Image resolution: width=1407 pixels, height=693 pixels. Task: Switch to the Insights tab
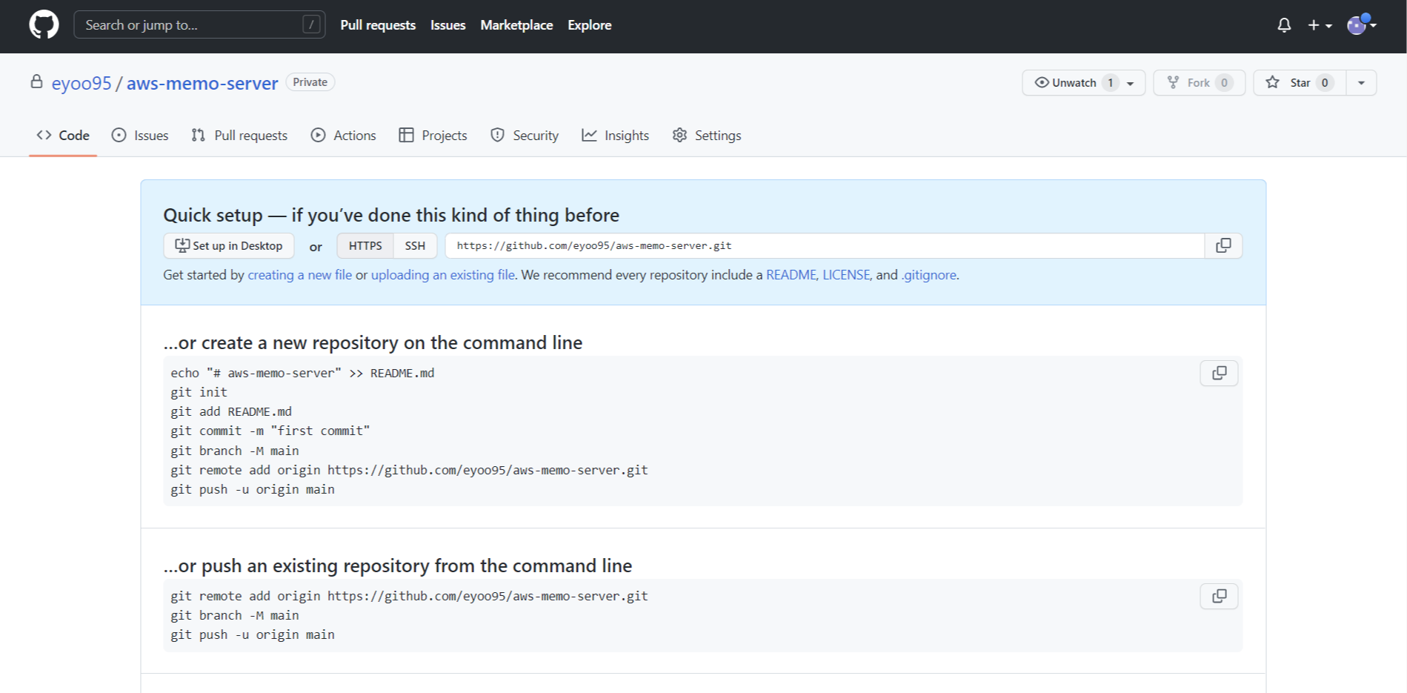[616, 136]
